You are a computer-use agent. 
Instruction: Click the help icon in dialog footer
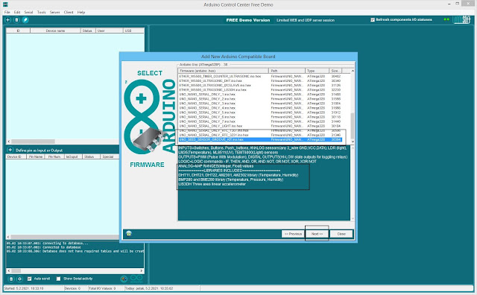point(129,234)
